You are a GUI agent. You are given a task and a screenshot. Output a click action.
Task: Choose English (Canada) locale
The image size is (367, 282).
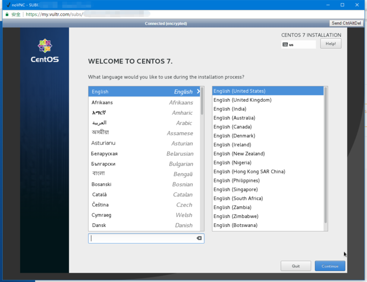click(x=268, y=127)
